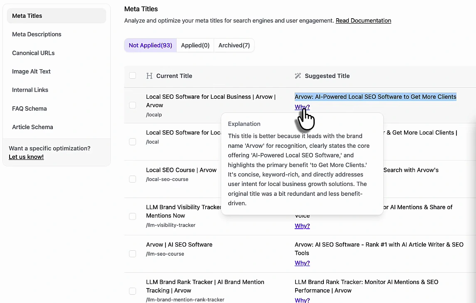Image resolution: width=476 pixels, height=303 pixels.
Task: Click the '/llm-brand-mention-rank-tracker' path text
Action: coord(185,300)
